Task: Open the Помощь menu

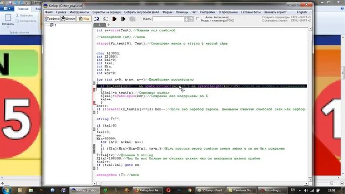Action: (x=182, y=12)
